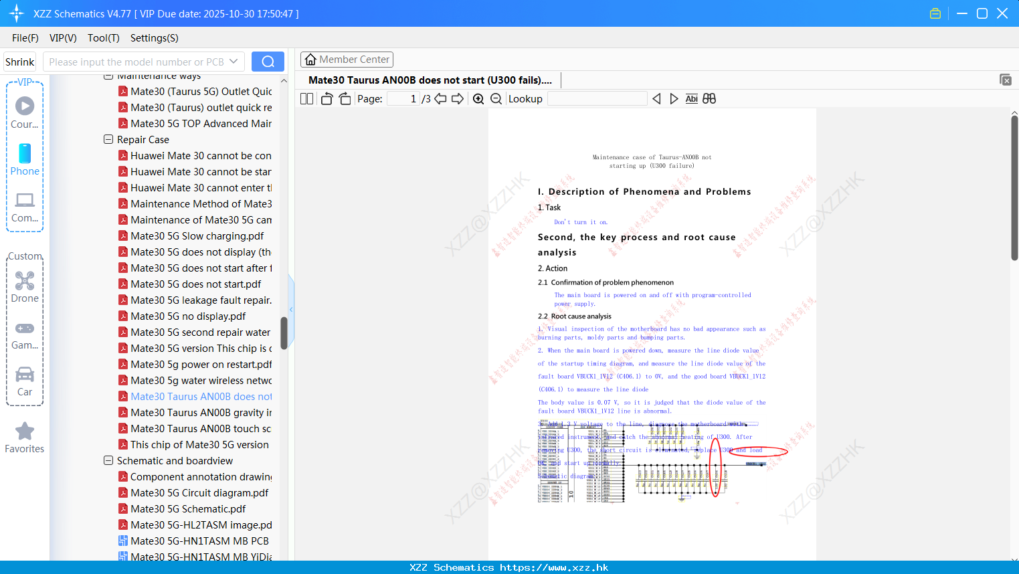
Task: Rotate page counterclockwise
Action: point(327,99)
